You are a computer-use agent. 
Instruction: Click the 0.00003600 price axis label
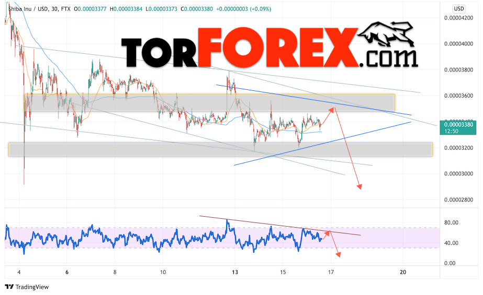(458, 96)
